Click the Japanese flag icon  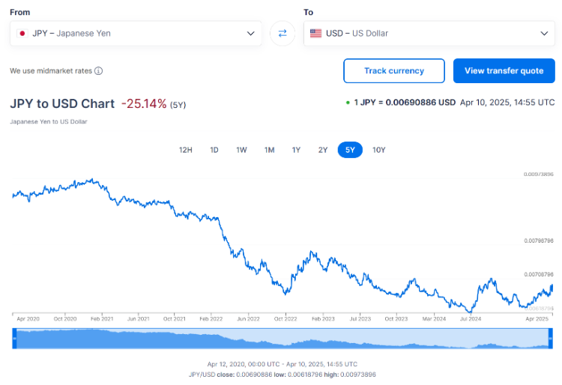22,33
